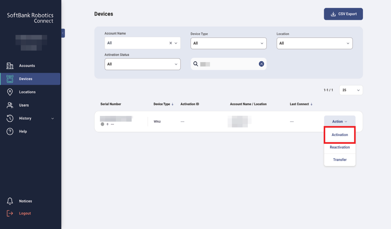Collapse the sidebar with the chevron handle
Viewport: 391px width, 229px height.
tap(63, 33)
